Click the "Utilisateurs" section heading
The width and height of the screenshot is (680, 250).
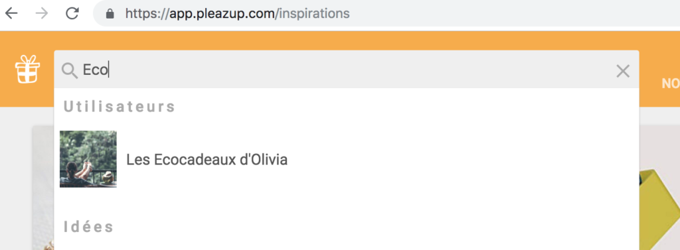point(120,107)
